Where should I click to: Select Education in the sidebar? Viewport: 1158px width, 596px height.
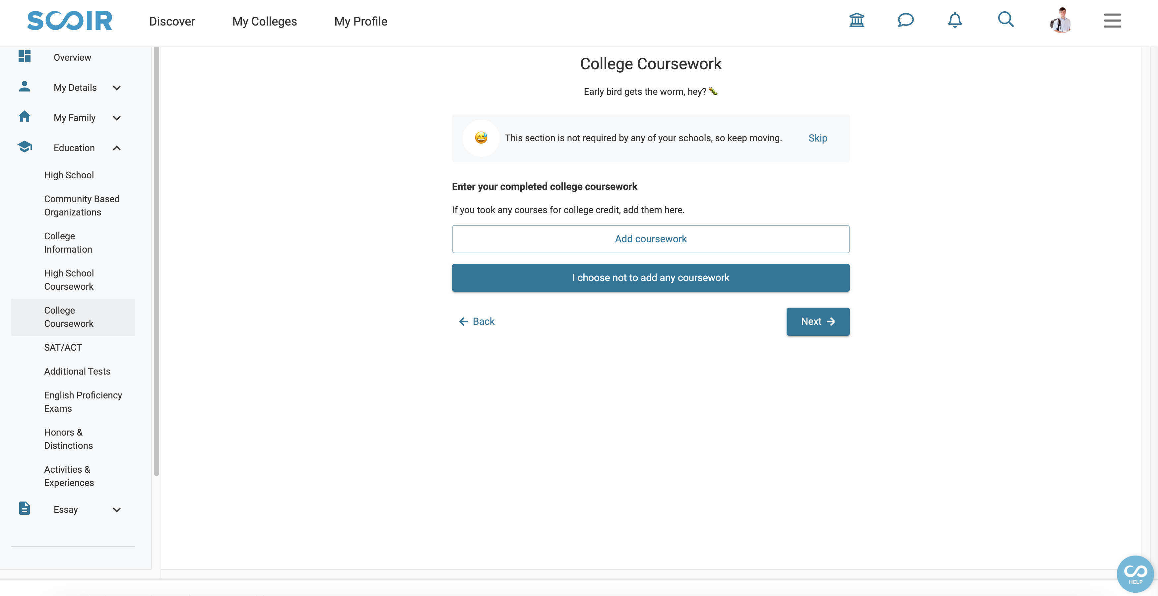pos(74,148)
